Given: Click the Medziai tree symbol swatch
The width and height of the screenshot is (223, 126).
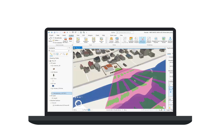Looking at the screenshot, I should coord(54,75).
